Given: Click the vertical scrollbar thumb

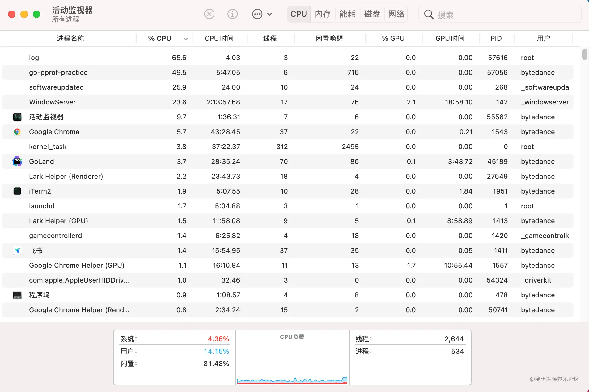Looking at the screenshot, I should click(x=584, y=54).
